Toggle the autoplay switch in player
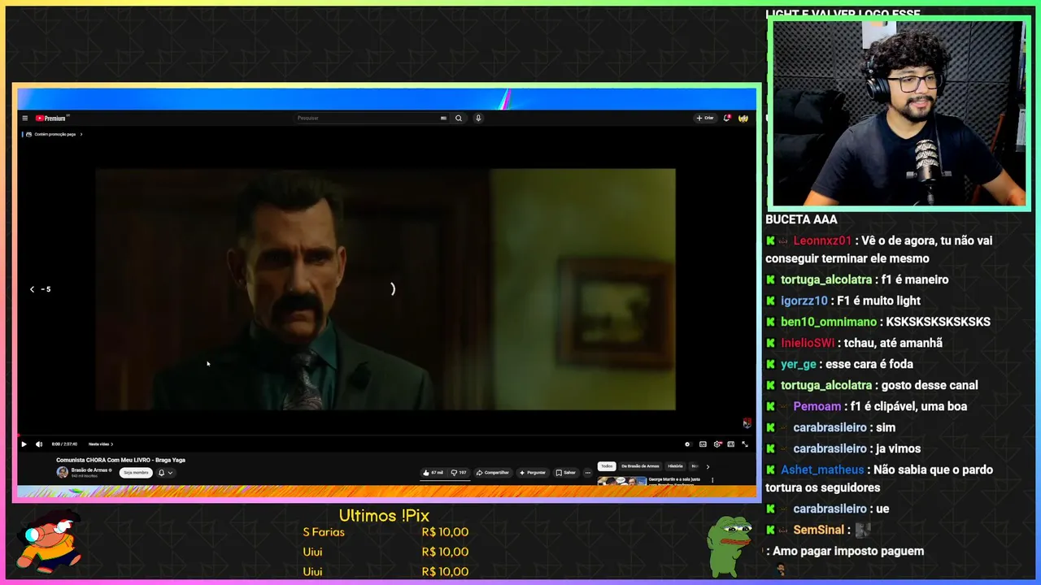 [x=688, y=444]
